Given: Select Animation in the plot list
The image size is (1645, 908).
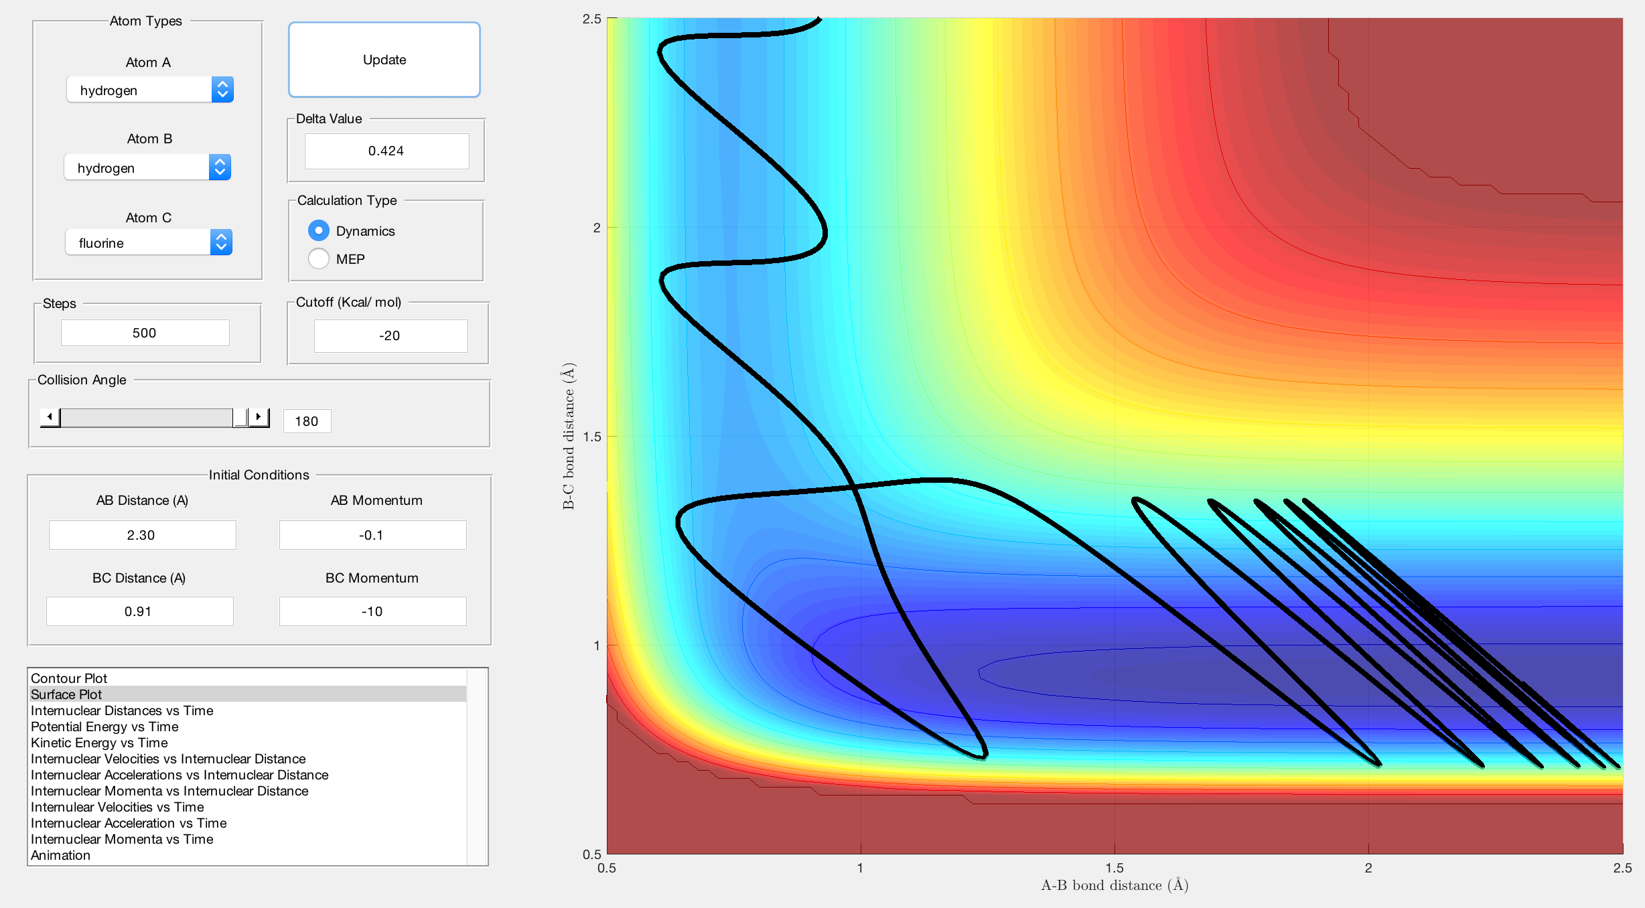Looking at the screenshot, I should (x=60, y=855).
